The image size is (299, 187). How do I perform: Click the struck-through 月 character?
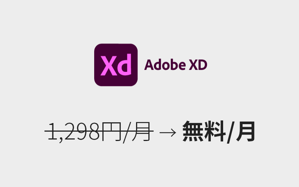tap(141, 132)
